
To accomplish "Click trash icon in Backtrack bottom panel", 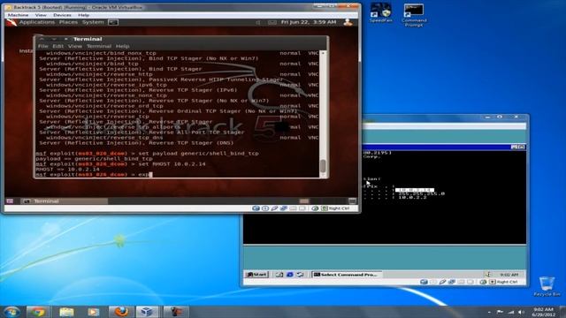I will (x=353, y=201).
